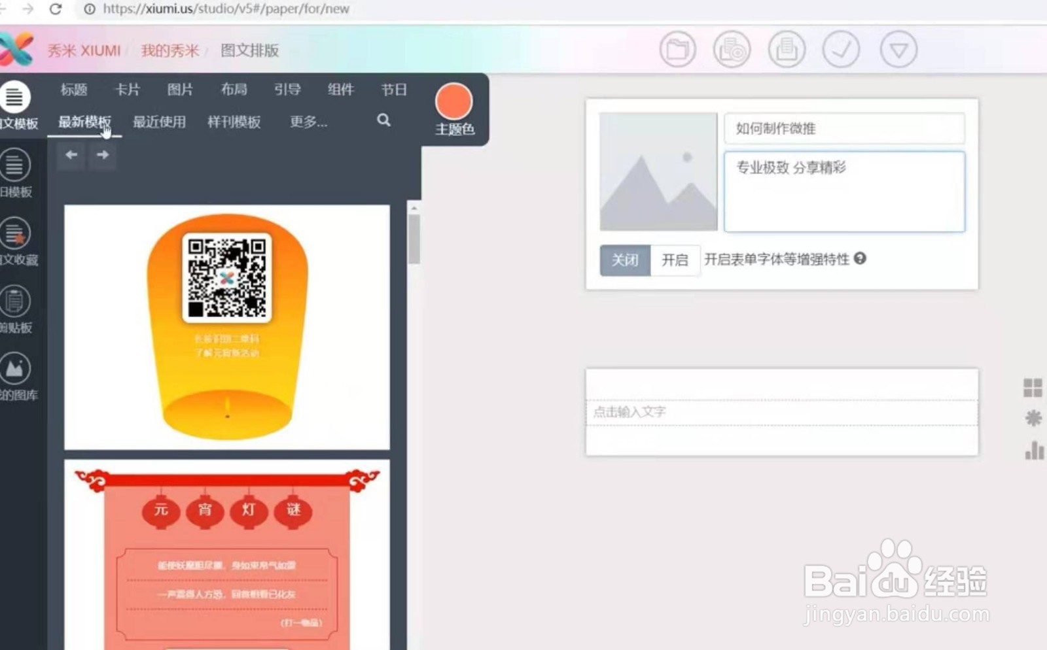1047x650 pixels.
Task: Click the grid layout icon on right edge
Action: (1033, 388)
